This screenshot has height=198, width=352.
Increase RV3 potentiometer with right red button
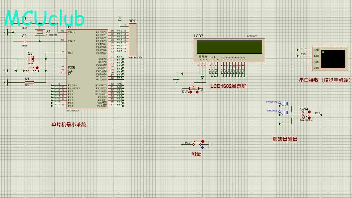point(197,92)
